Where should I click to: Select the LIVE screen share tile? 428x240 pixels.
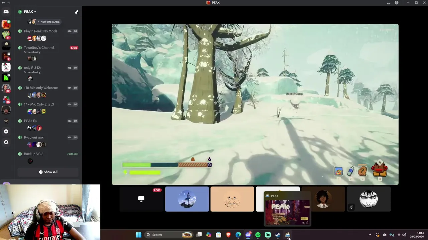coord(141,199)
